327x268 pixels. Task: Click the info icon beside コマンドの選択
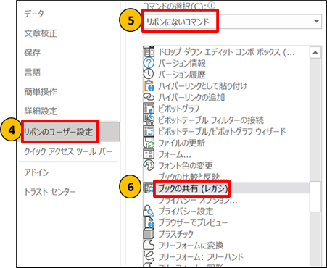pyautogui.click(x=212, y=5)
